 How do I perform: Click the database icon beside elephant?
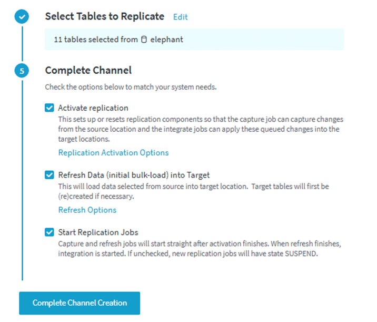[x=144, y=40]
